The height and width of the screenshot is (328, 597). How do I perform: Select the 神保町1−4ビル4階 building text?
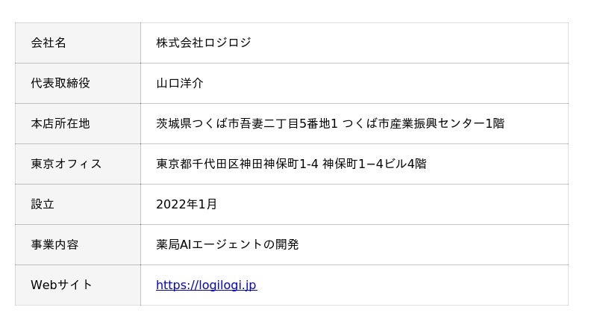(x=375, y=164)
